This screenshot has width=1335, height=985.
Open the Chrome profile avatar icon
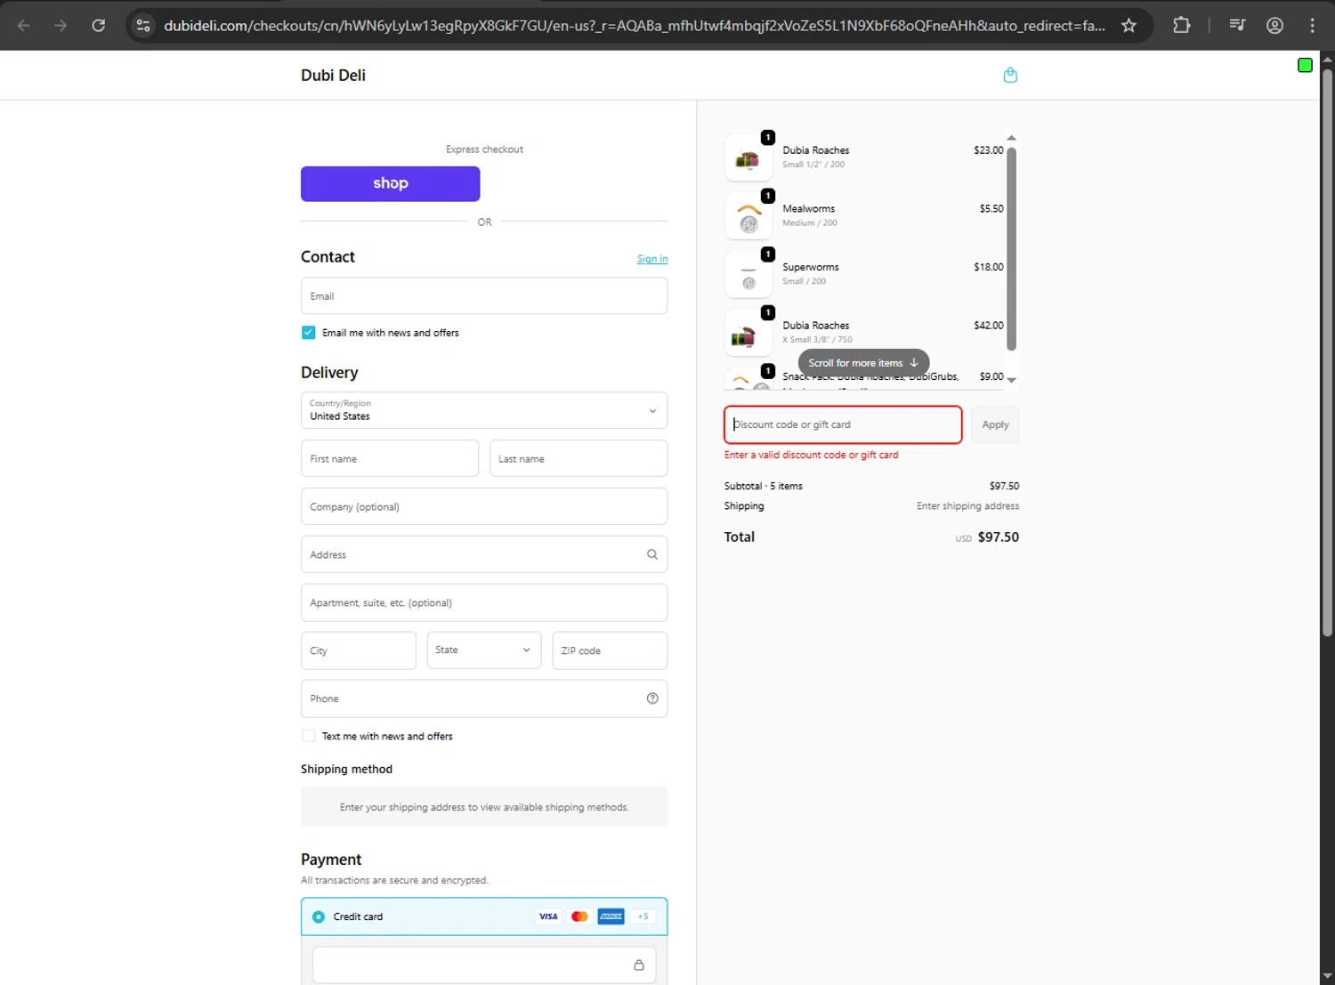(1274, 26)
